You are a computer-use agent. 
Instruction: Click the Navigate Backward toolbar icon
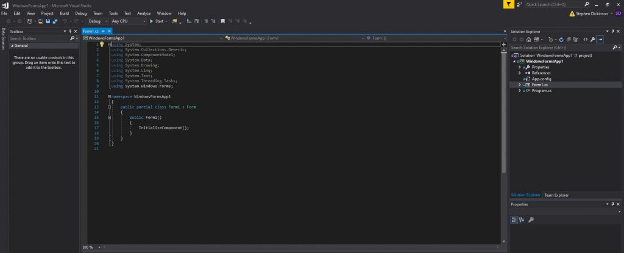9,21
